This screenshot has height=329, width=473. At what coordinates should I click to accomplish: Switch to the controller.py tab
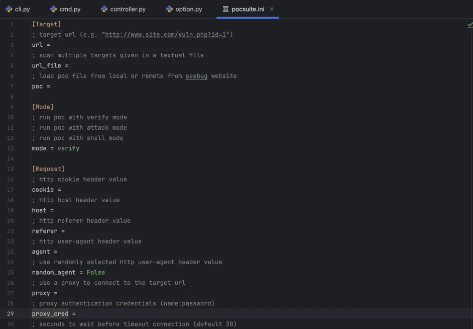tap(128, 9)
